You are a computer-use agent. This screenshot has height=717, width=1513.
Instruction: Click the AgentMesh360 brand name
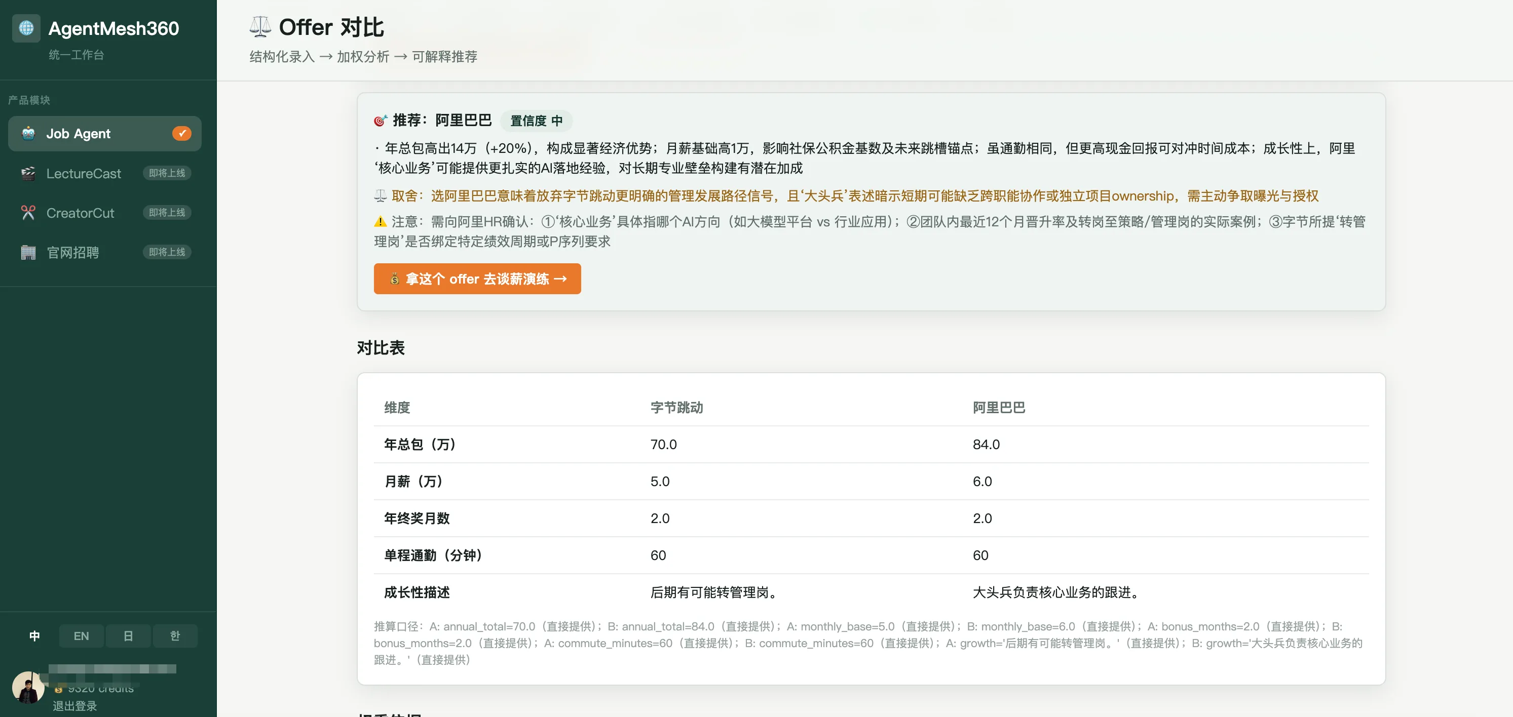coord(114,28)
